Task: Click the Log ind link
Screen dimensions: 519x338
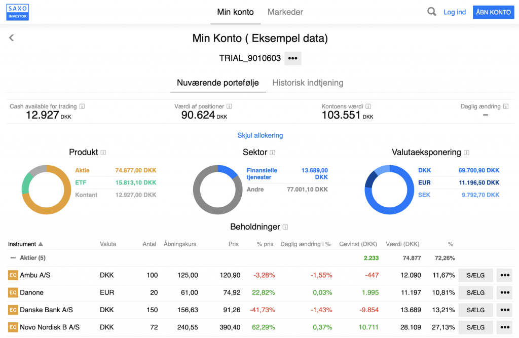Action: coord(455,12)
